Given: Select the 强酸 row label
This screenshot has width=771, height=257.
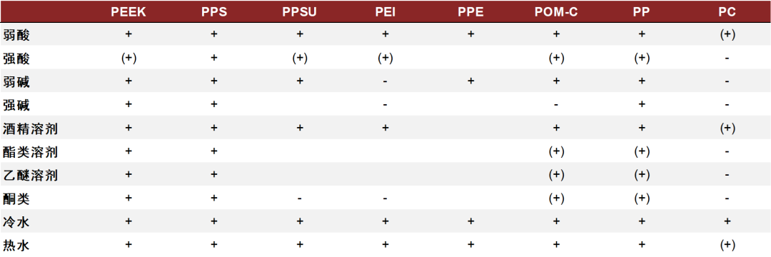Looking at the screenshot, I should 16,58.
